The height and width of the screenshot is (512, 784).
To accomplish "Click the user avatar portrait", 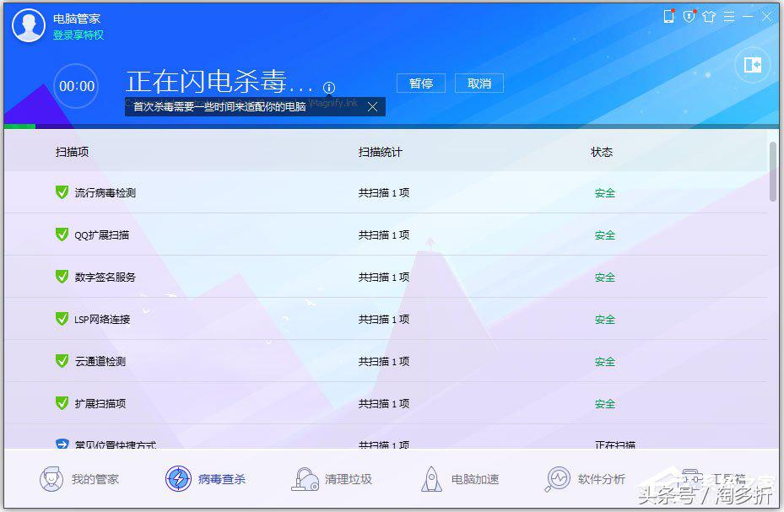I will (x=28, y=24).
